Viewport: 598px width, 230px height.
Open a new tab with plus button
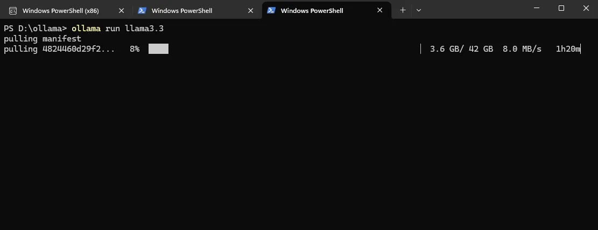pyautogui.click(x=403, y=10)
